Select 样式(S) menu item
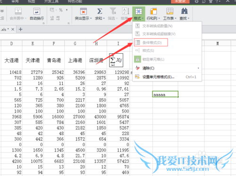Screen dimensions: 236x176 pos(167,51)
